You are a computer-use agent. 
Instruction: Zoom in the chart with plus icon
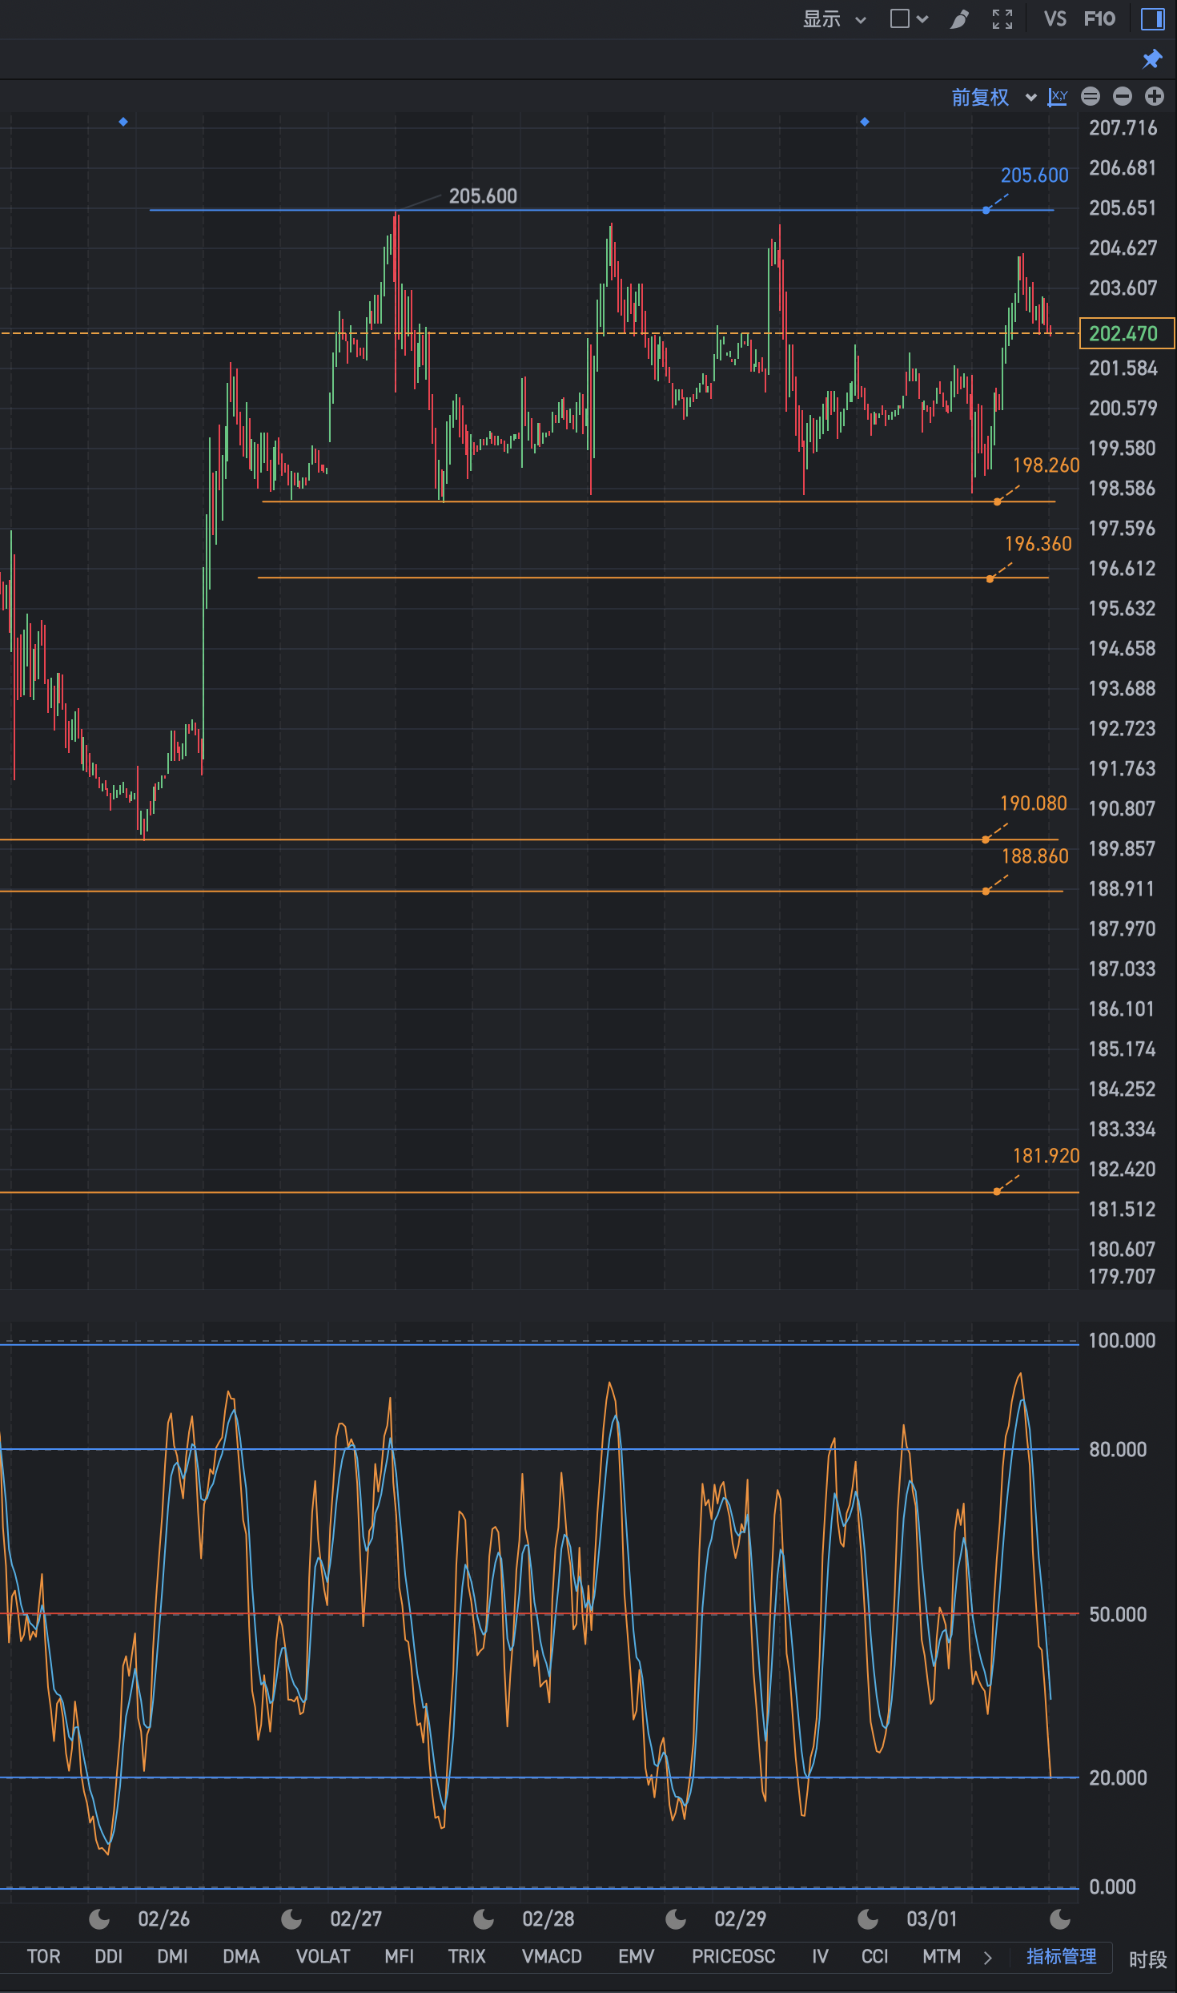click(x=1155, y=97)
